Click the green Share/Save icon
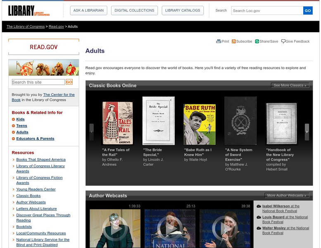This screenshot has height=248, width=321. (257, 41)
